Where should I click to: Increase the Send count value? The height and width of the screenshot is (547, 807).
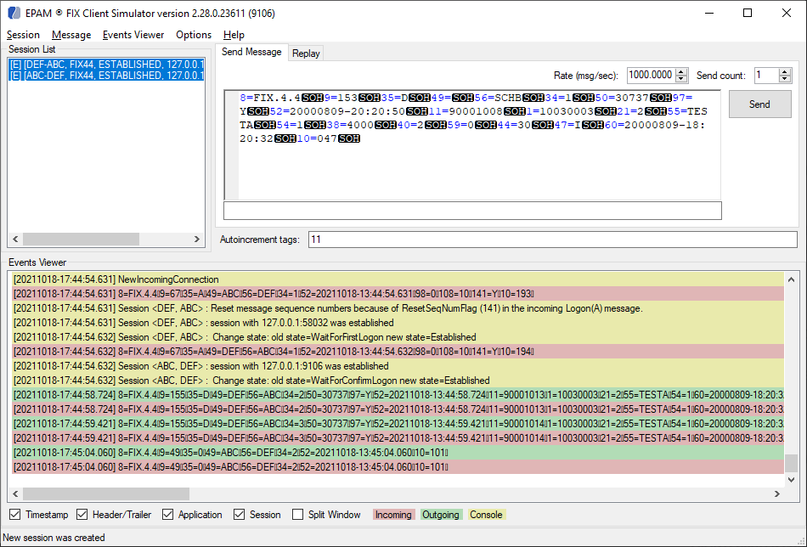[x=785, y=72]
